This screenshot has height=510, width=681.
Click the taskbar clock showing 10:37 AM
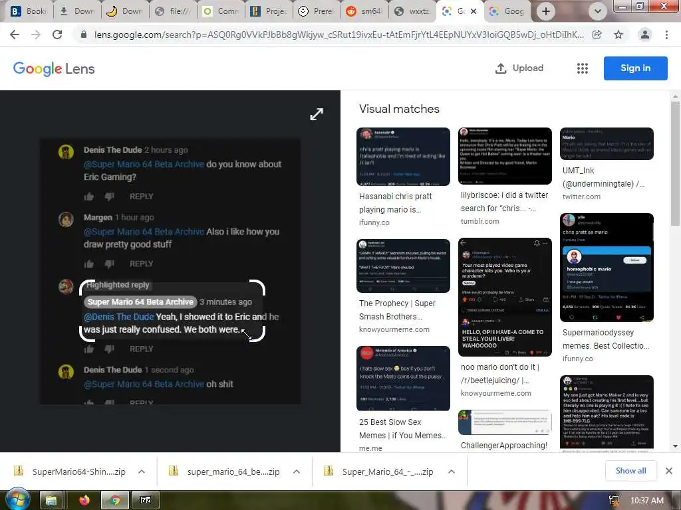tap(646, 501)
